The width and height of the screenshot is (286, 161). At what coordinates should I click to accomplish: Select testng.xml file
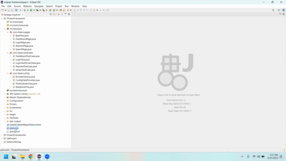(15, 131)
